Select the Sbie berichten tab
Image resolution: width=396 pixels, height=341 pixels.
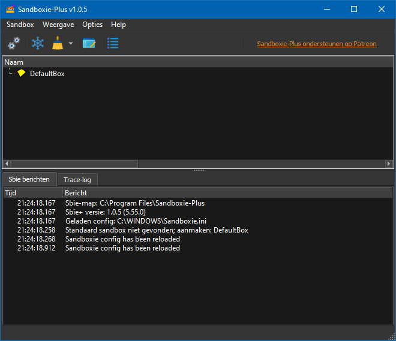pos(29,179)
